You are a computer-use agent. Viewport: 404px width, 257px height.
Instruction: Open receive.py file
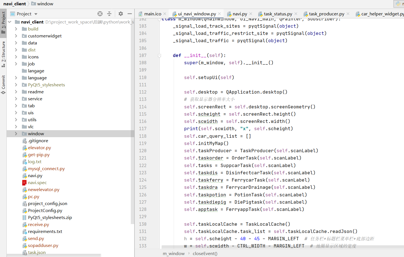click(x=38, y=224)
